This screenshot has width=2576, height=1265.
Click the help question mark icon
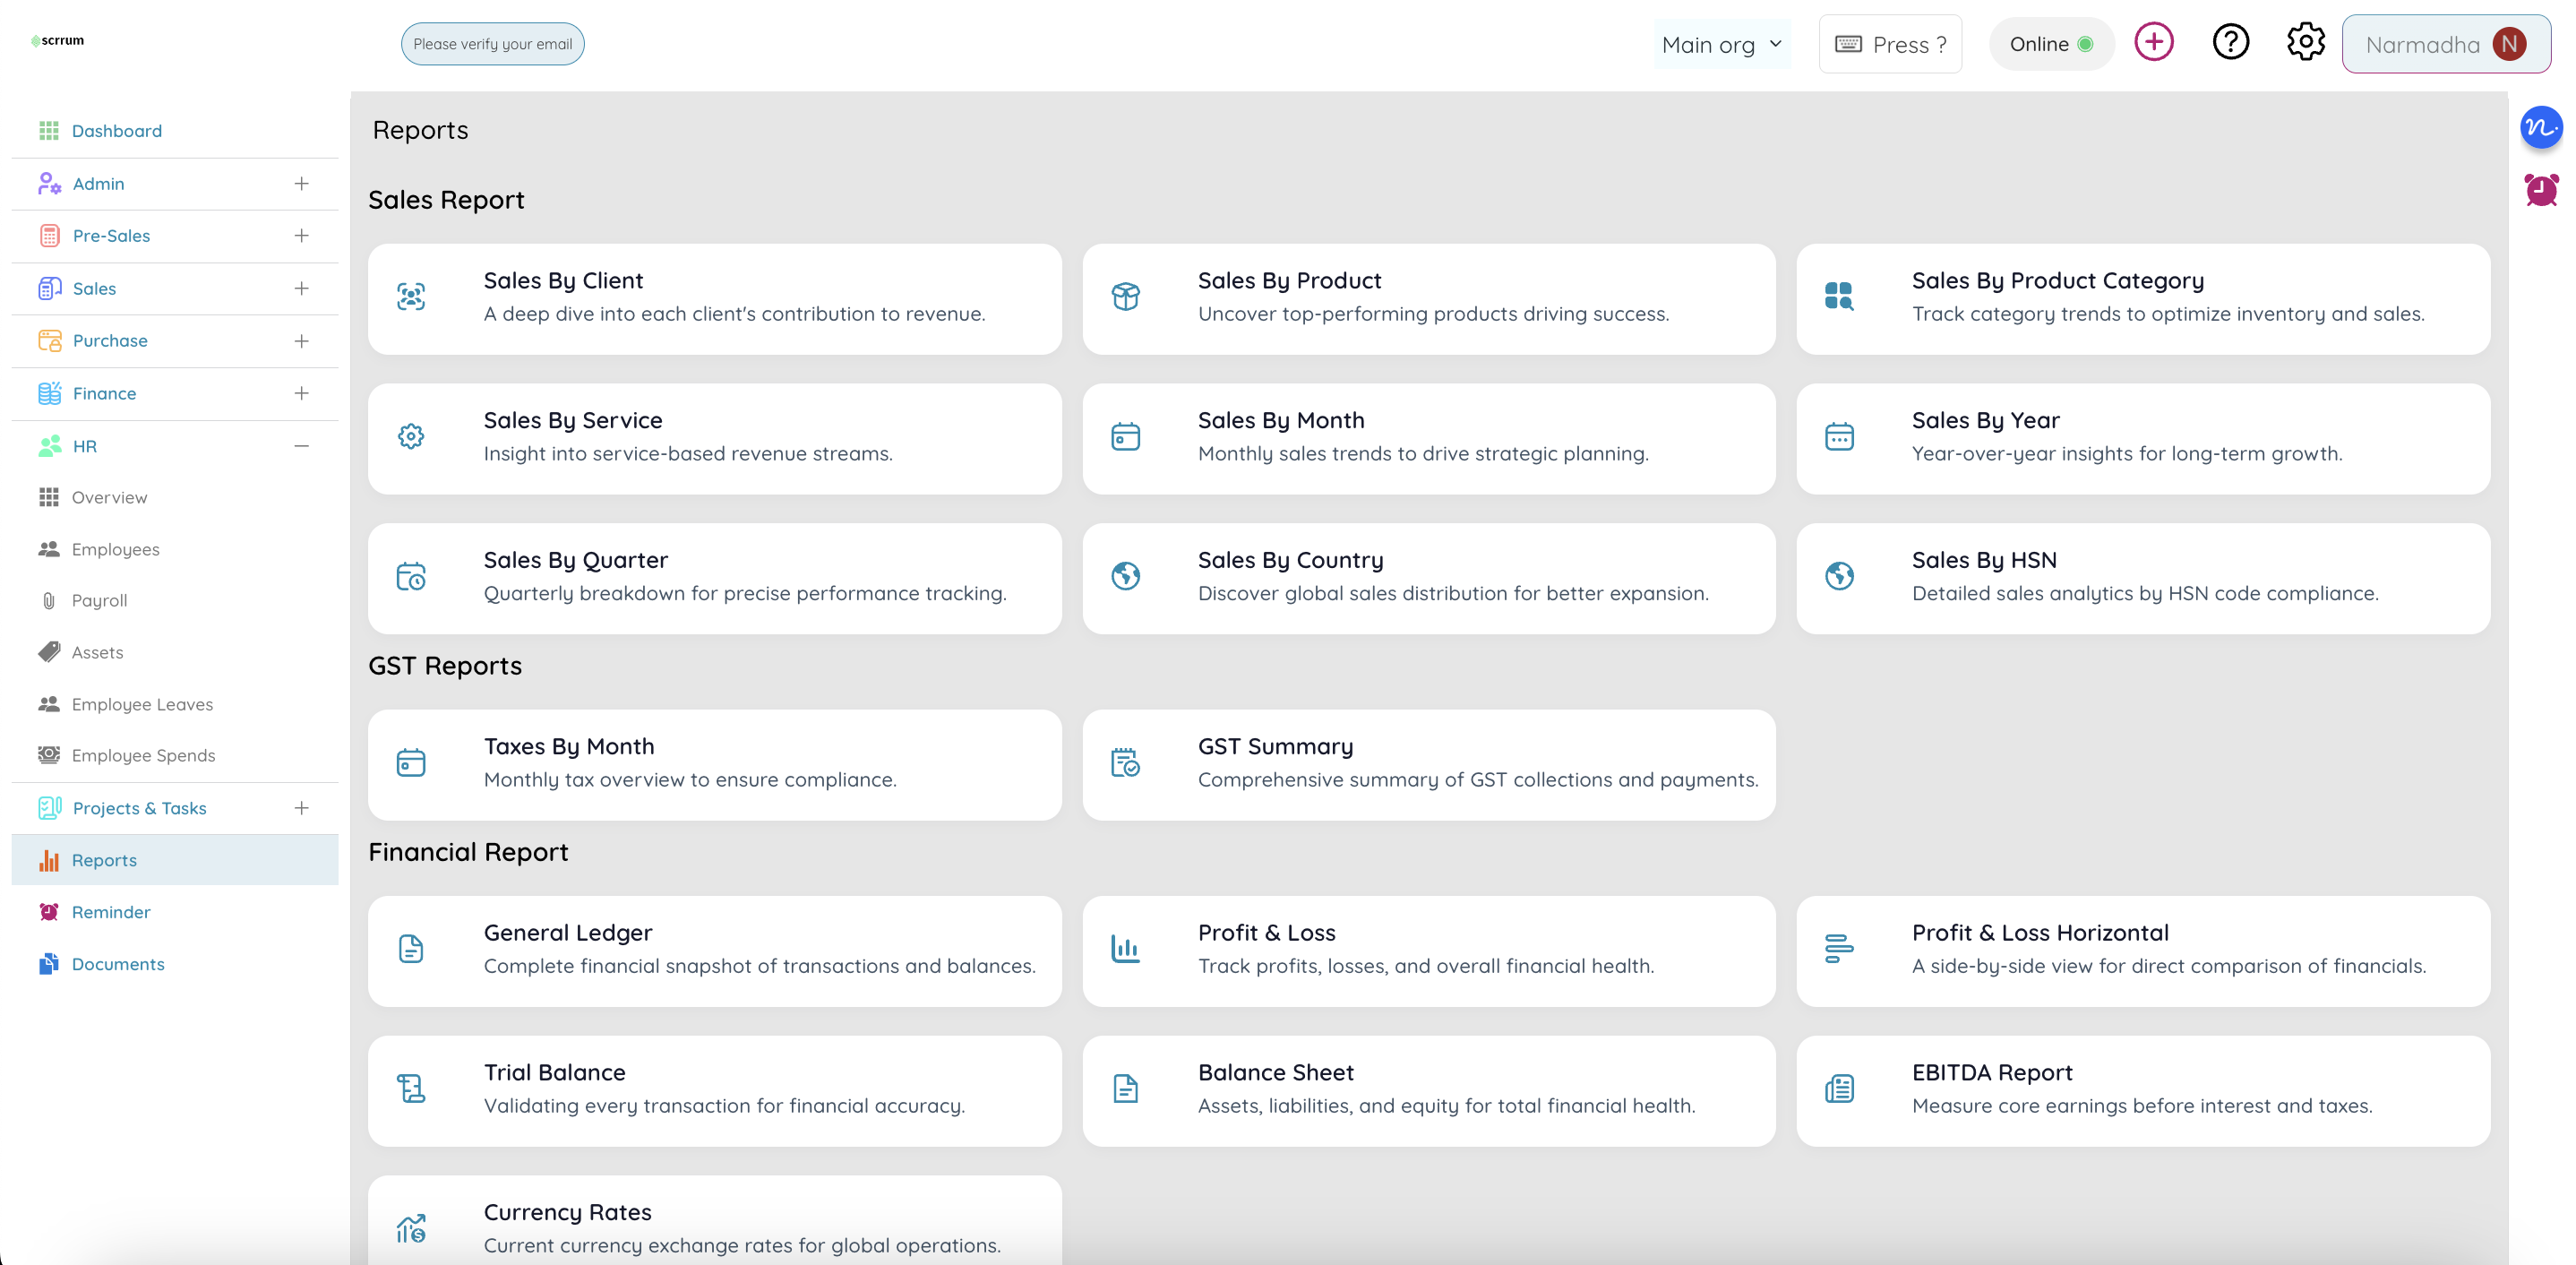pyautogui.click(x=2230, y=41)
